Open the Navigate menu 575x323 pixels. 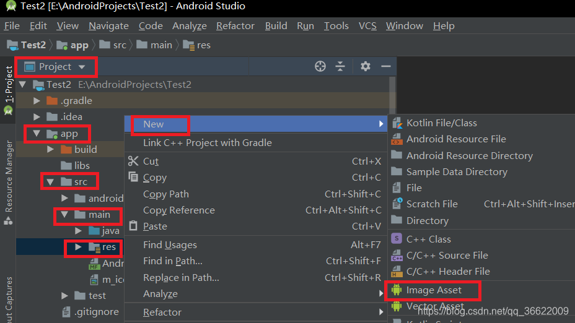point(108,26)
